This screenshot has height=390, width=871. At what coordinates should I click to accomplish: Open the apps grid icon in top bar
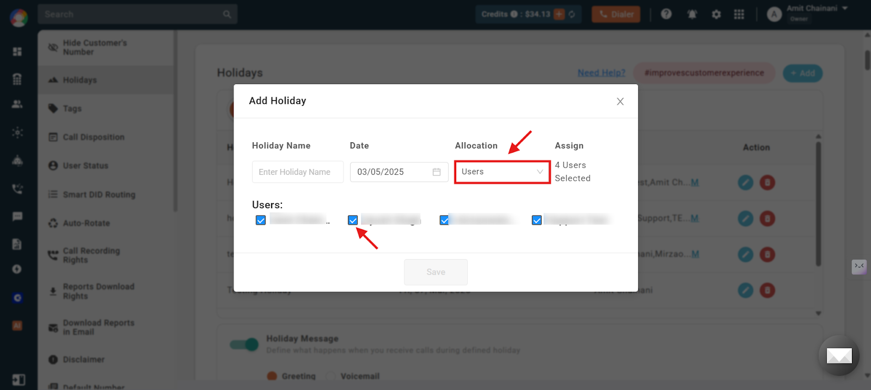pyautogui.click(x=739, y=14)
